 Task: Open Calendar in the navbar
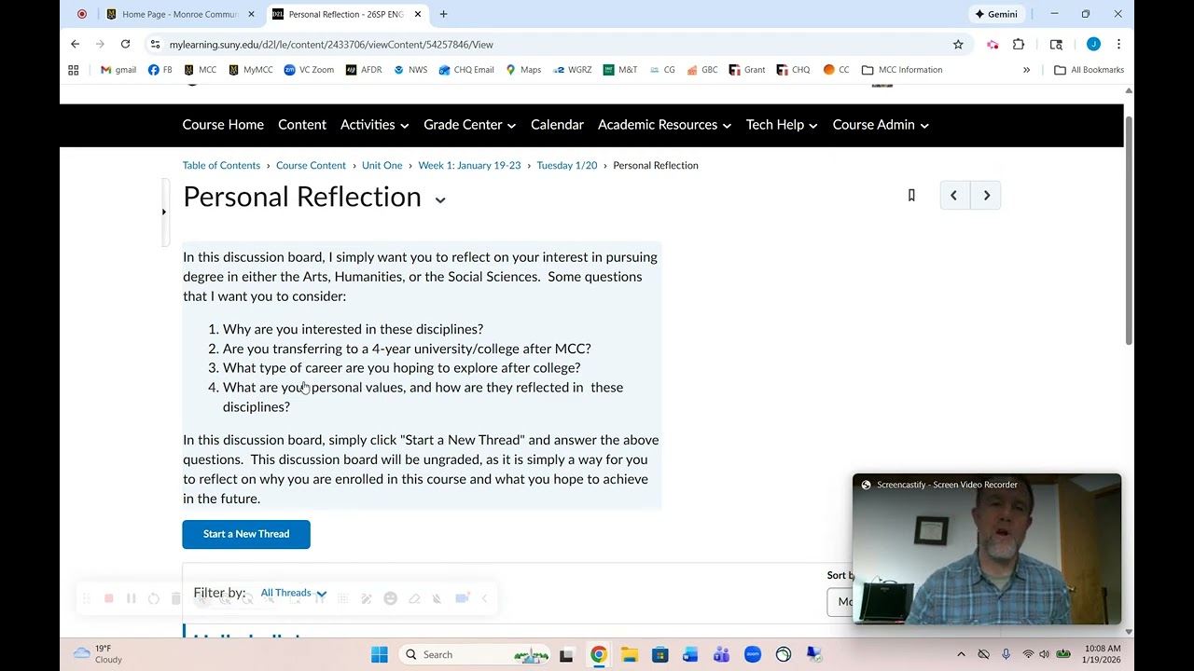(557, 125)
